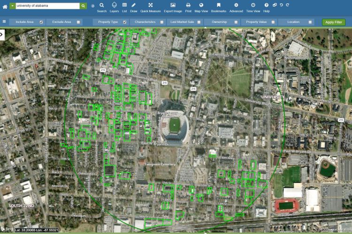Screen dimensions: 352x234
Task: Open the Map View globe tool
Action: pos(201,7)
